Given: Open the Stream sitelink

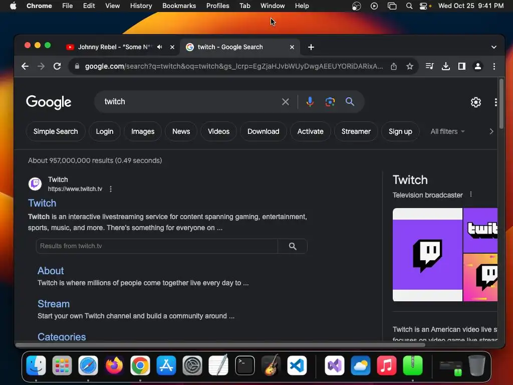Looking at the screenshot, I should tap(53, 304).
